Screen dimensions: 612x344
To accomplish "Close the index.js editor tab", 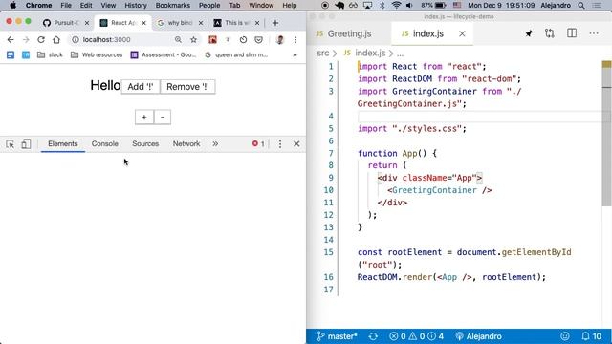I will (x=462, y=34).
